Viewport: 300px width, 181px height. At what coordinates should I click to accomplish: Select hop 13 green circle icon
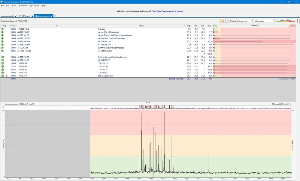click(x=2, y=67)
